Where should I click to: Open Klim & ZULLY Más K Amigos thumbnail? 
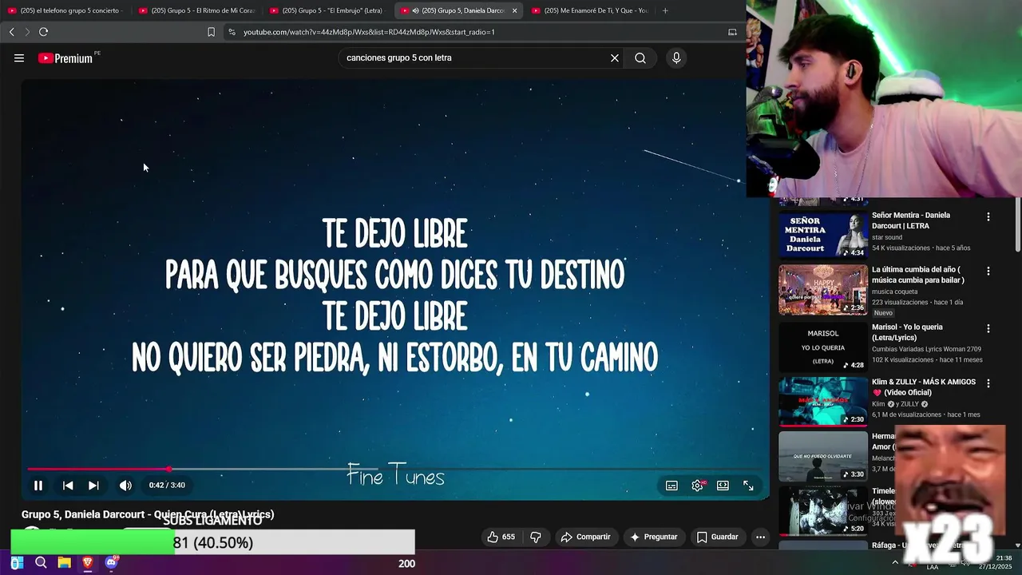(823, 401)
